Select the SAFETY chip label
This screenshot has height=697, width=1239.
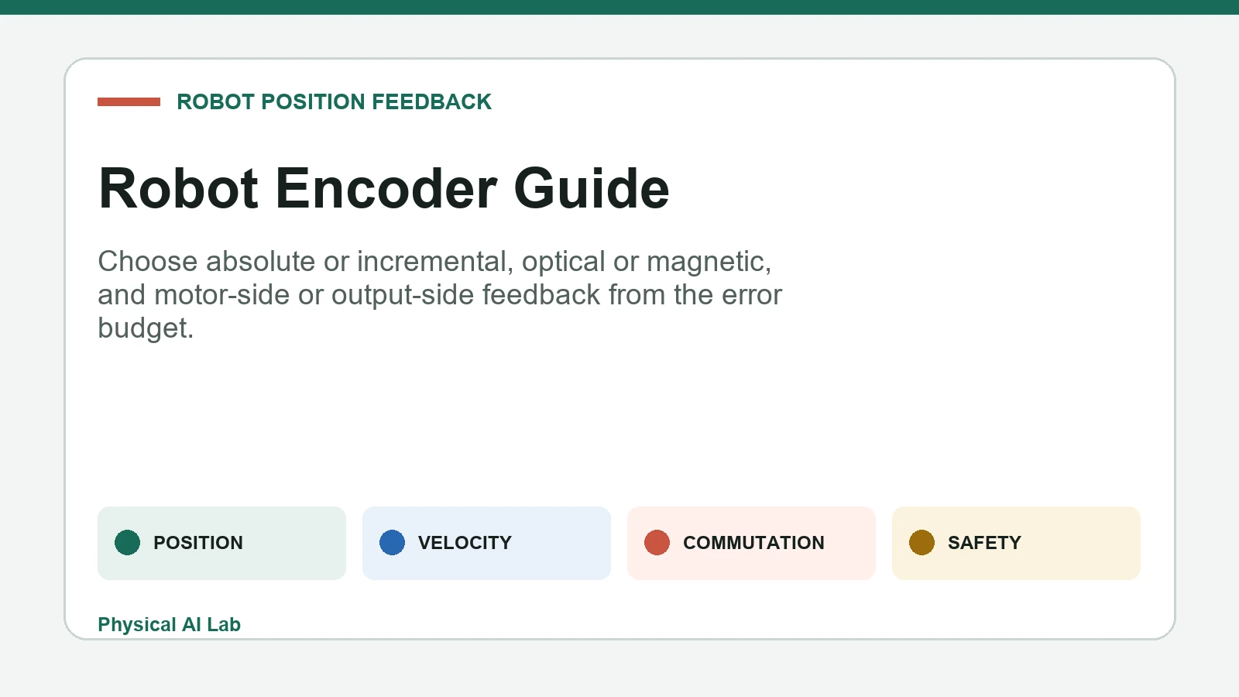984,543
